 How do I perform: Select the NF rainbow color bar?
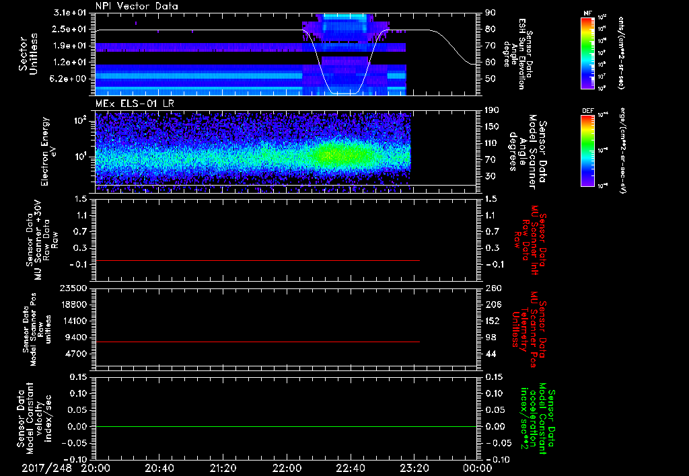point(588,52)
